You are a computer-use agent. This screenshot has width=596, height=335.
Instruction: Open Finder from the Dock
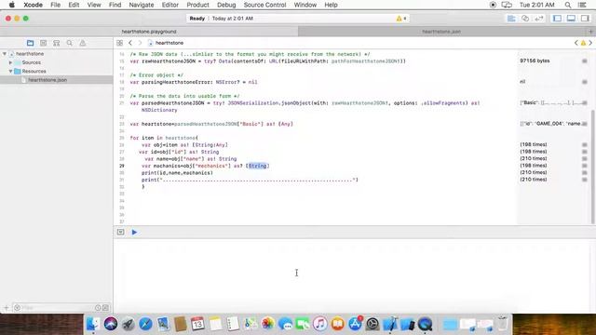[93, 324]
